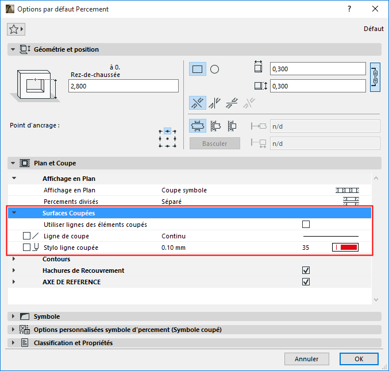Click the Plan et Coupe panel icon
The width and height of the screenshot is (389, 371).
click(x=25, y=163)
